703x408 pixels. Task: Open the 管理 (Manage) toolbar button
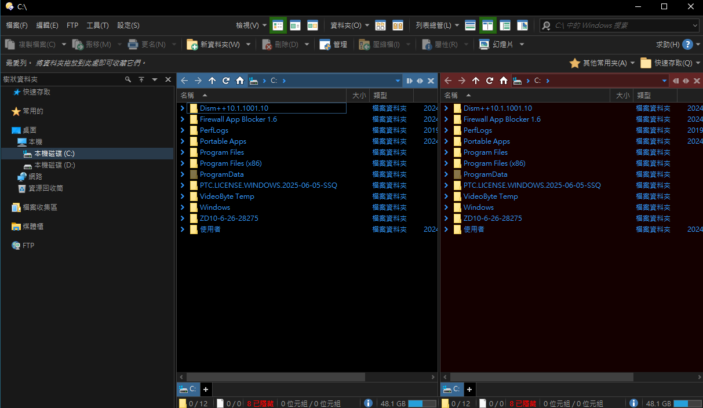point(334,45)
